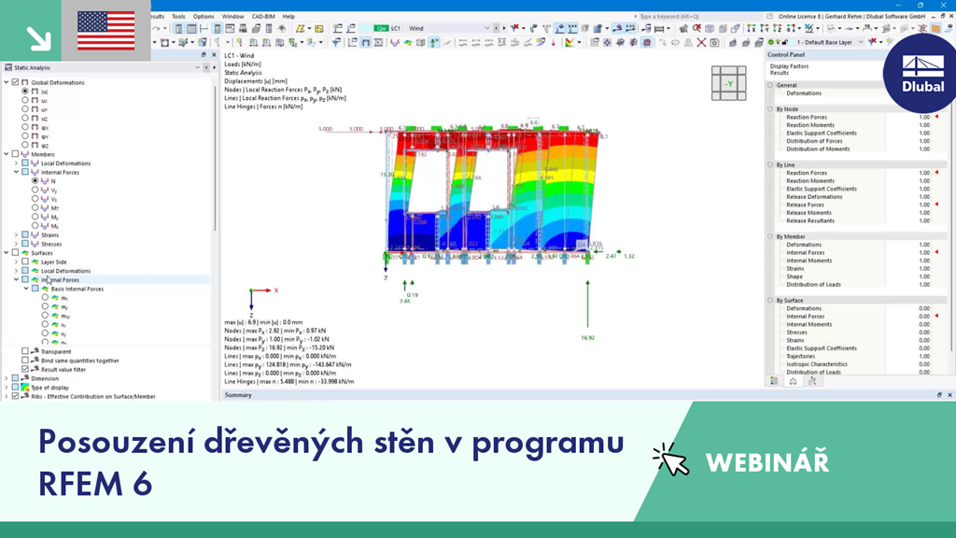956x538 pixels.
Task: Click the member results diagram toolbar icon
Action: pos(395,42)
